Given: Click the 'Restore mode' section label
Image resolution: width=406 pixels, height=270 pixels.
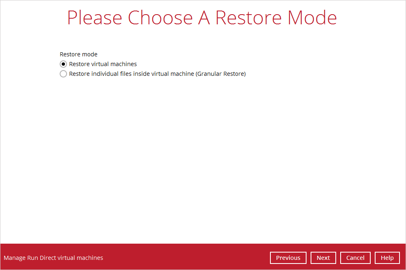Looking at the screenshot, I should 78,54.
